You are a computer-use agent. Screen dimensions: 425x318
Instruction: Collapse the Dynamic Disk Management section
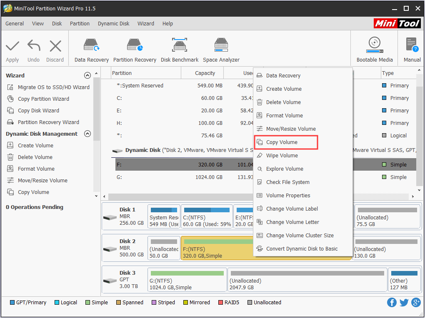point(87,134)
